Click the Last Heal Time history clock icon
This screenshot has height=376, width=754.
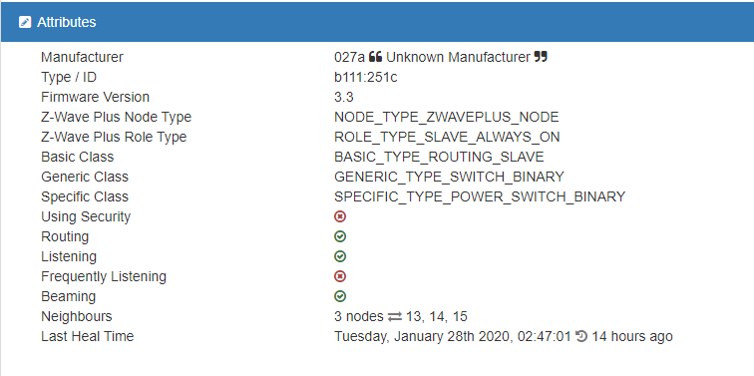[x=581, y=336]
